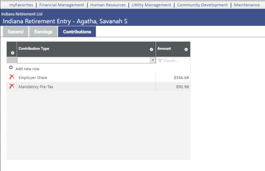Open Amount column settings gear
265x171 pixels.
[186, 50]
